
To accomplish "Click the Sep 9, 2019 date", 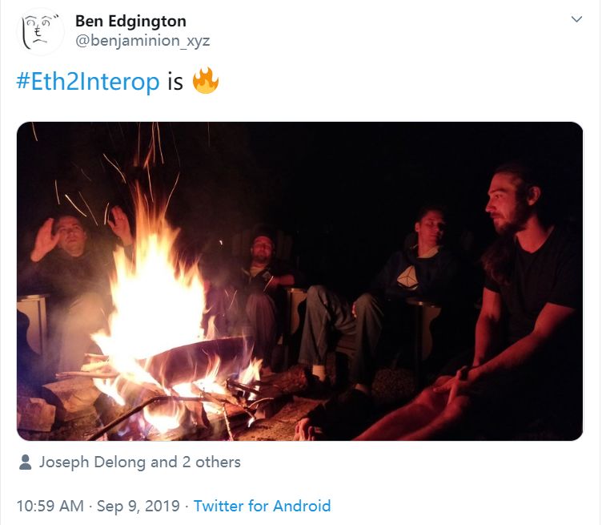I will coord(138,506).
